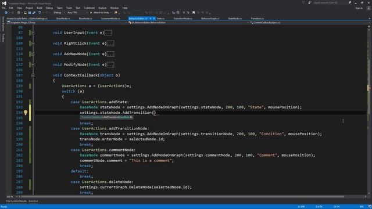This screenshot has height=209, width=372.
Task: Expand the collapsed UserInput method
Action: pos(33,33)
